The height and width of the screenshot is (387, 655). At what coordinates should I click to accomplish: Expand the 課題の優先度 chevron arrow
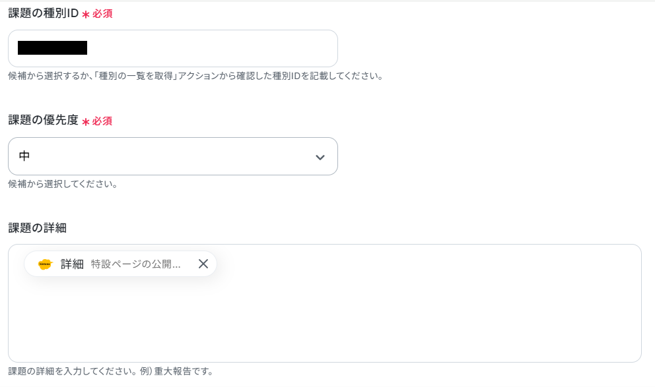click(320, 157)
